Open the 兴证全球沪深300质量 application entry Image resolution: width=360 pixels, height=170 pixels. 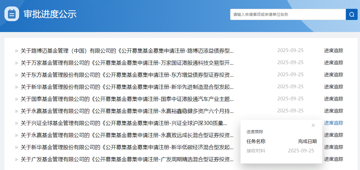pos(124,123)
